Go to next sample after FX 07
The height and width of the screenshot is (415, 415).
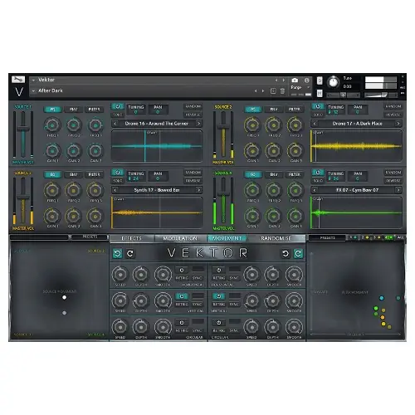click(398, 190)
